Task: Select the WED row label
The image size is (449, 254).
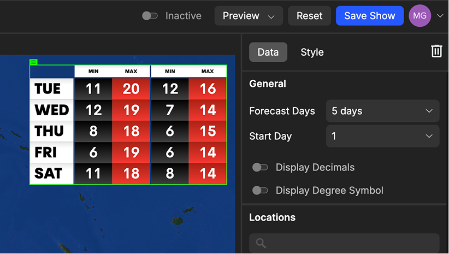Action: tap(52, 110)
